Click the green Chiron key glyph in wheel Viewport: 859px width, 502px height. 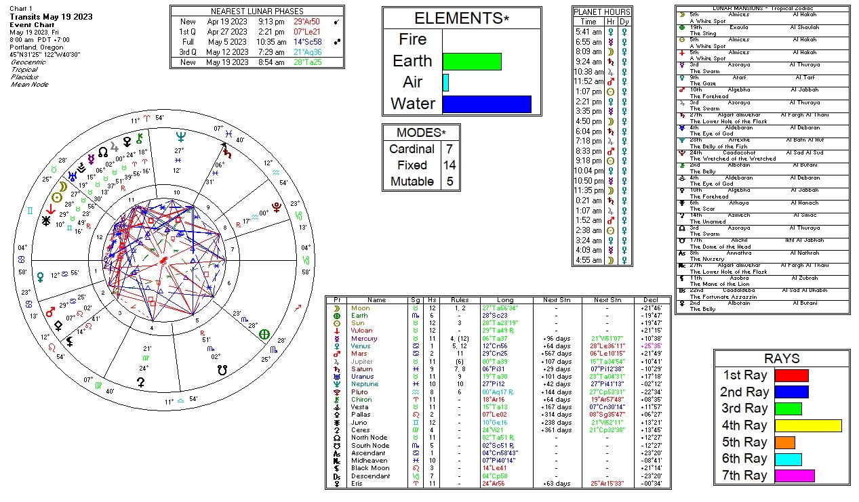[139, 138]
